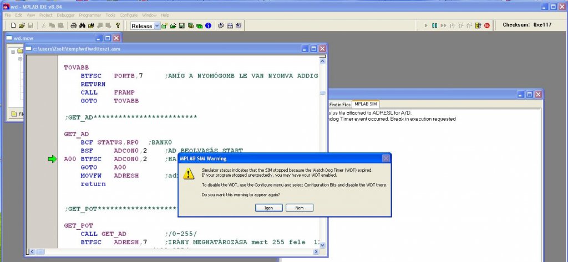Click the processor Reset icon

pos(478,25)
